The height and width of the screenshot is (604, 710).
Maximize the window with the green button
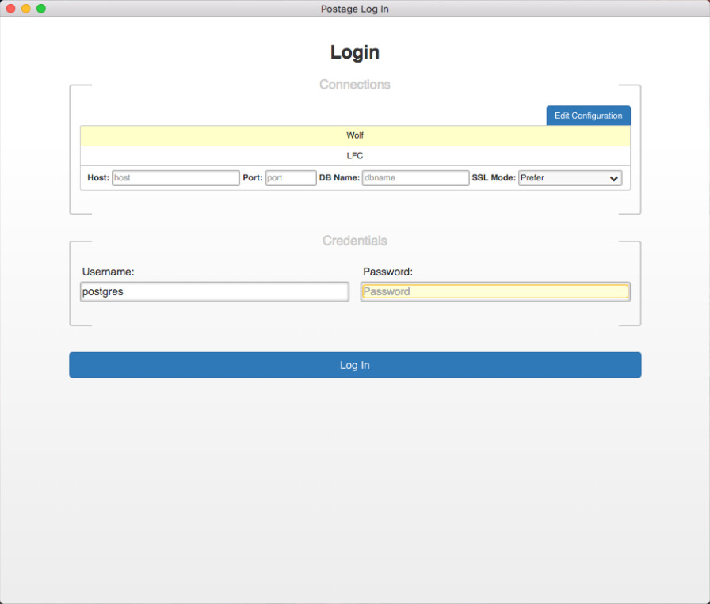pos(41,9)
